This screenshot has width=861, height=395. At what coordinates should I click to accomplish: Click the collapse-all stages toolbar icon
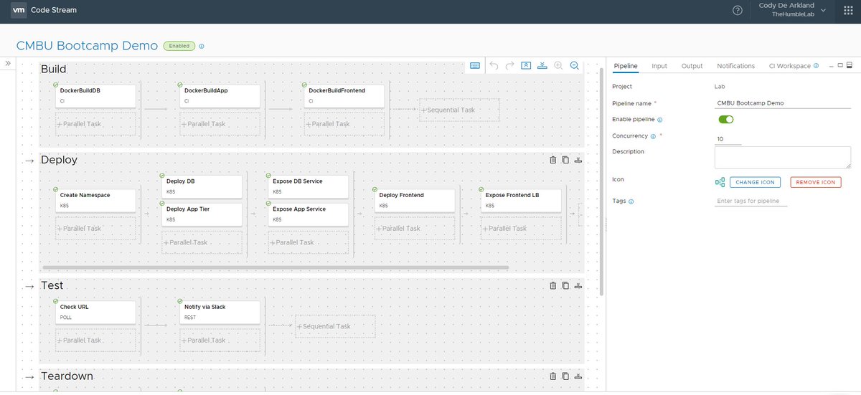(x=526, y=66)
